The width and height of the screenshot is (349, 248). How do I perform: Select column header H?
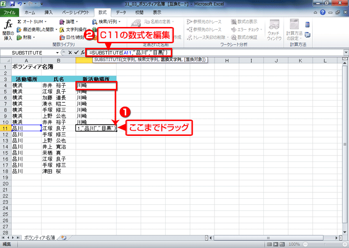tap(227, 60)
